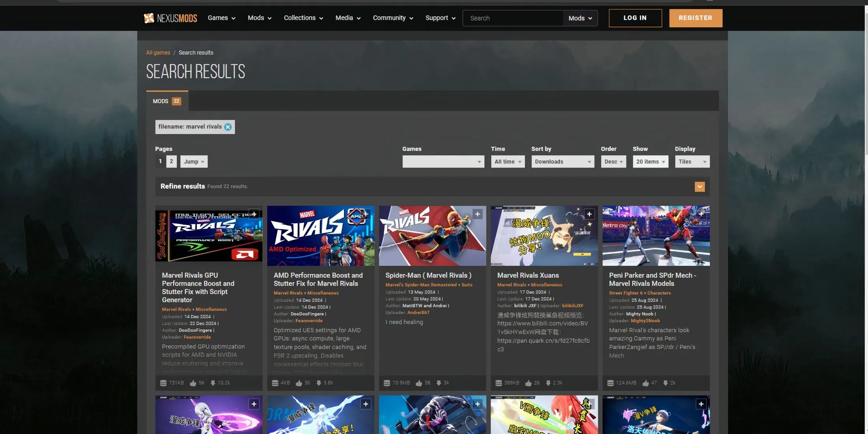Click the LOG IN button

tap(635, 18)
